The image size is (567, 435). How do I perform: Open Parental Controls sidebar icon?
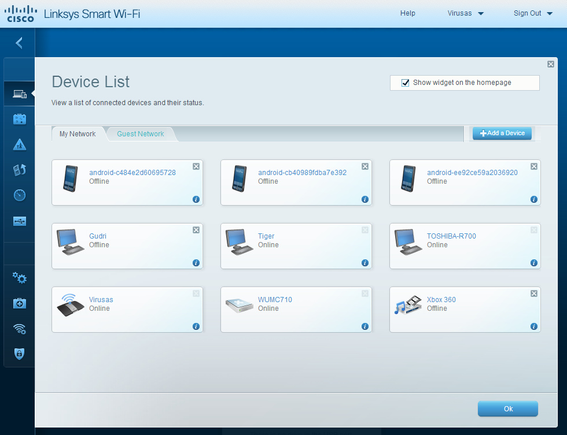20,144
